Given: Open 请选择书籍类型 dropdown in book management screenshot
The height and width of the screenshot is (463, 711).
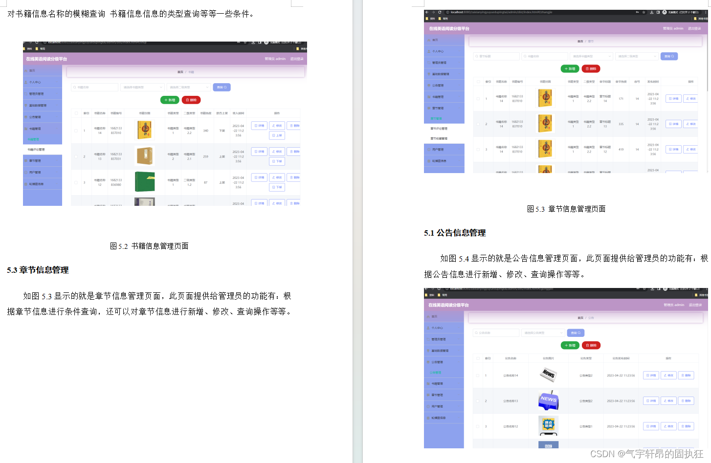Looking at the screenshot, I should coord(142,87).
